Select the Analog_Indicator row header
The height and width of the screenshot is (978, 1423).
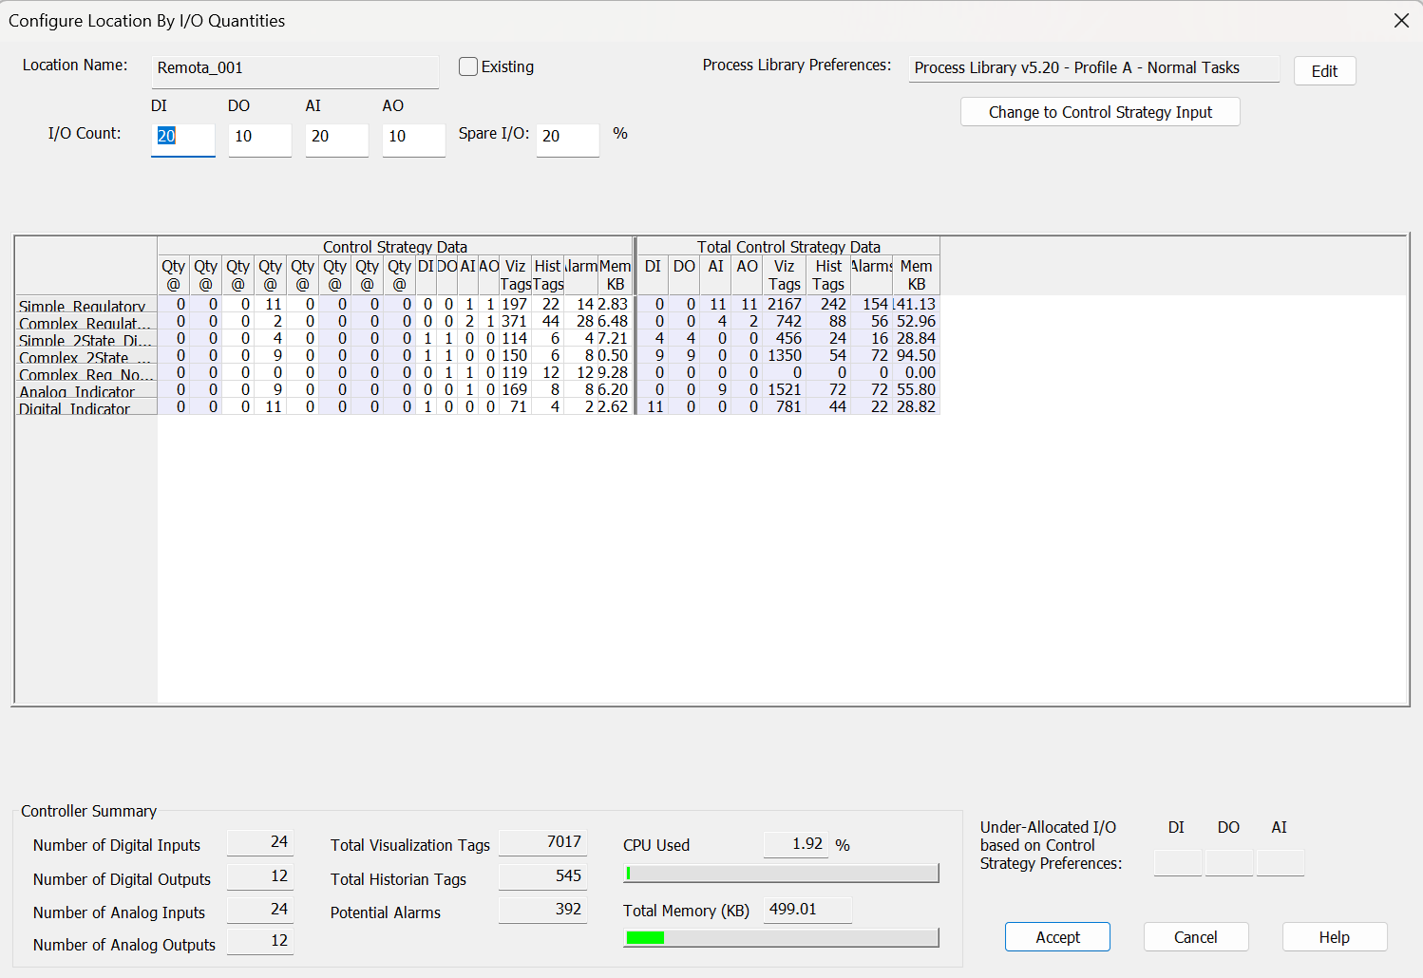(86, 390)
